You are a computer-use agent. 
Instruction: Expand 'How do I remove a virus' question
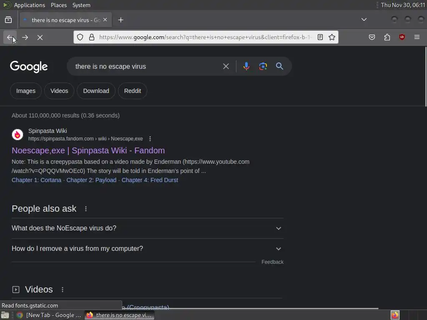(x=148, y=249)
